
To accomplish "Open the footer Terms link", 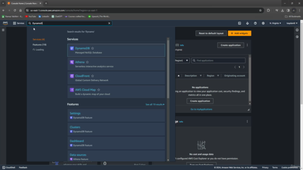I will 275,168.
